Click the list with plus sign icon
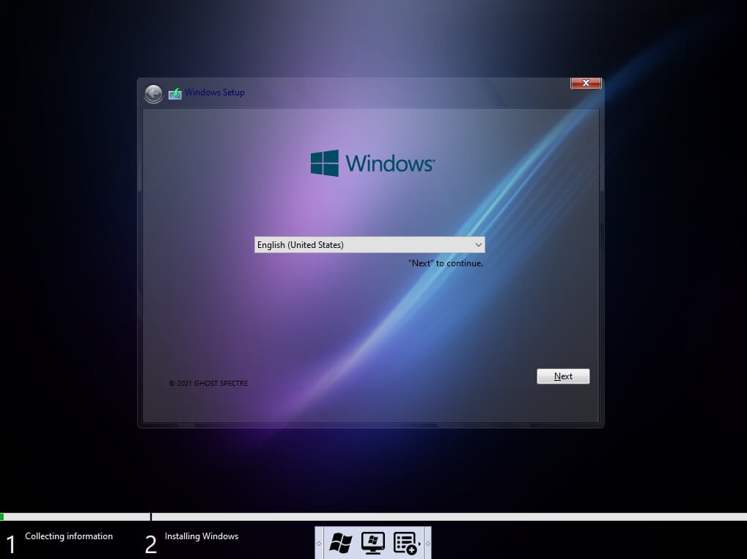The image size is (747, 559). point(405,543)
